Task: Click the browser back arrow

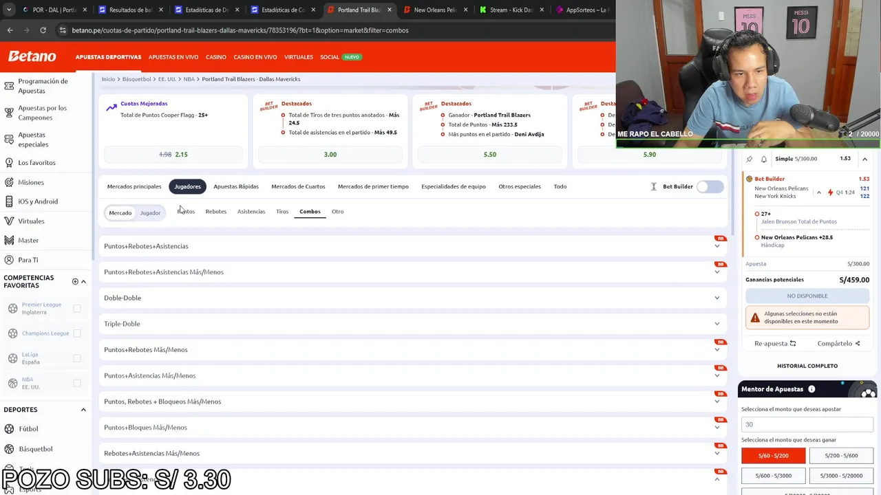Action: pyautogui.click(x=10, y=30)
